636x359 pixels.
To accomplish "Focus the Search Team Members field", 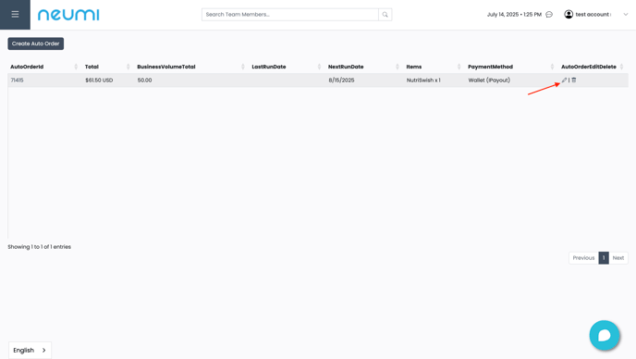I will [290, 15].
